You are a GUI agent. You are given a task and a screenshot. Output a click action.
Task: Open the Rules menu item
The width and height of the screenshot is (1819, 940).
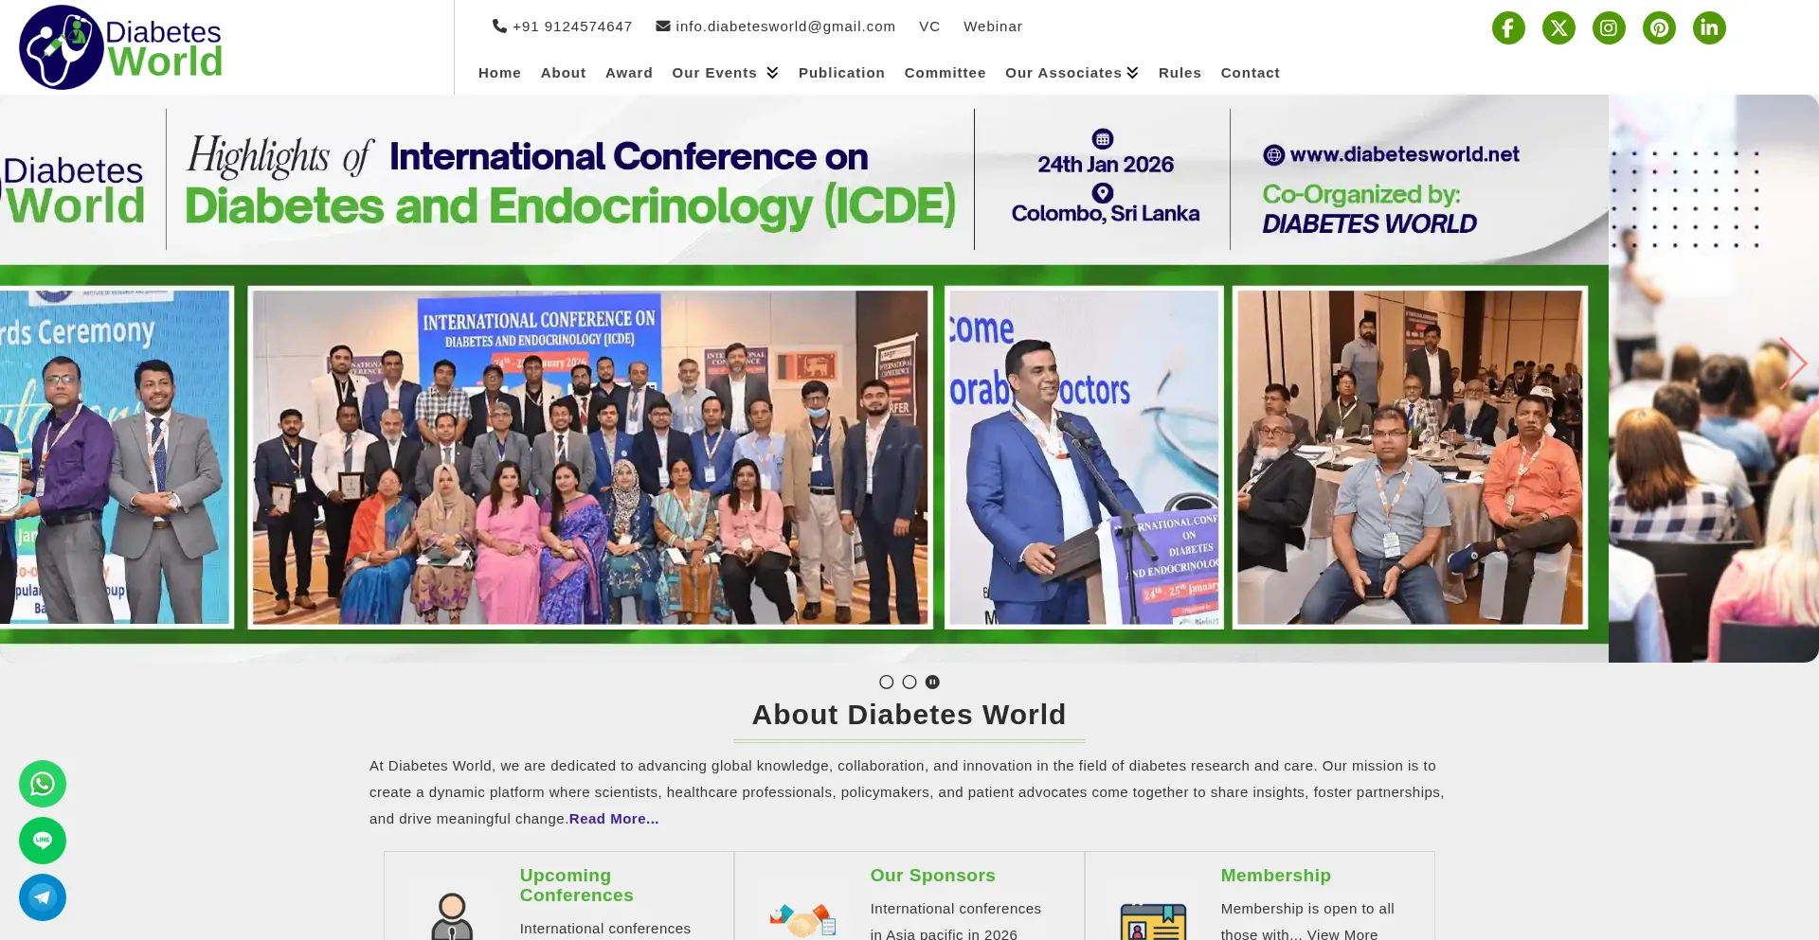(1180, 73)
